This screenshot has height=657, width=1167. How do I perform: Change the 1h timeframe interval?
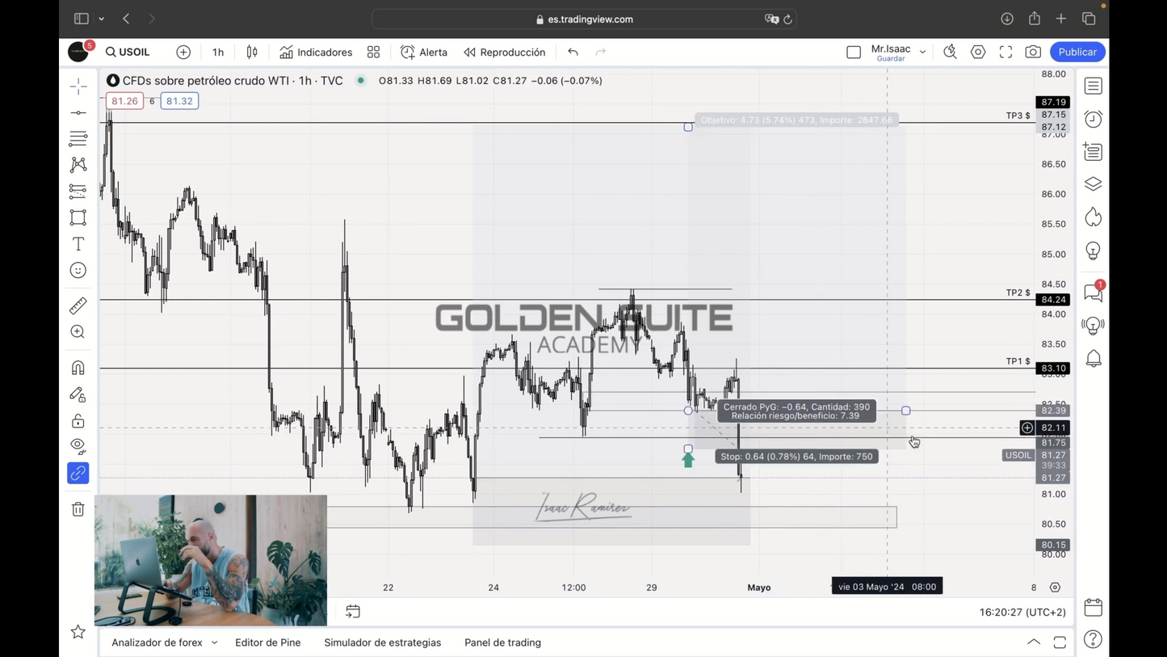click(x=218, y=52)
